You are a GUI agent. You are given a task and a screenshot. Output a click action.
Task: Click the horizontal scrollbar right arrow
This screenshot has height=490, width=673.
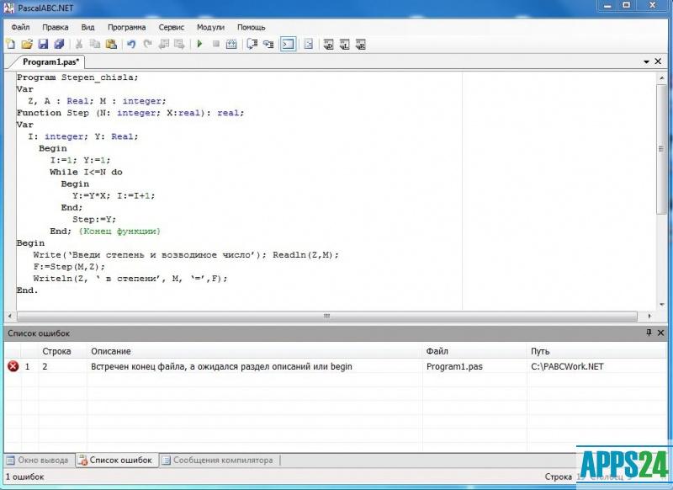click(649, 316)
